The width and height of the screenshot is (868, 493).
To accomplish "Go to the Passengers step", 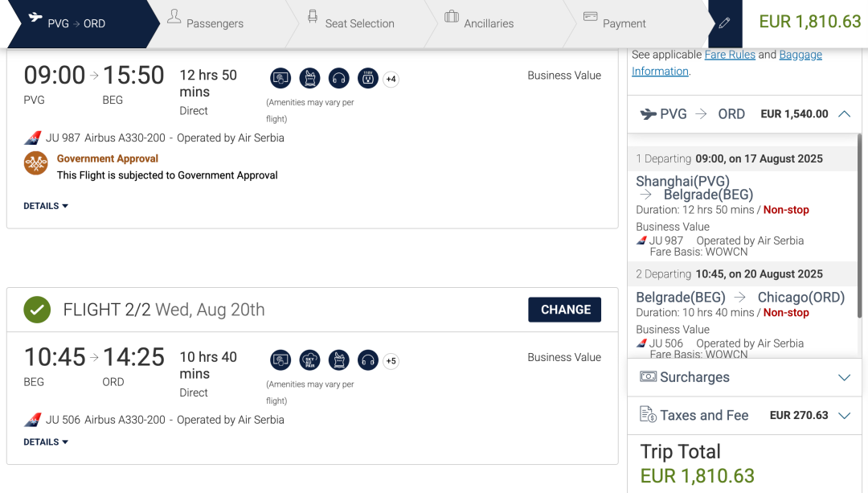I will [206, 23].
